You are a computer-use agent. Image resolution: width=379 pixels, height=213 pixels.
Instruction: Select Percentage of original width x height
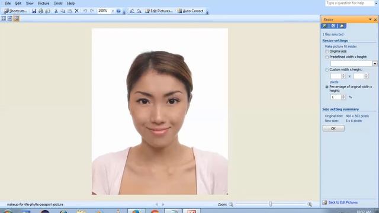pyautogui.click(x=327, y=87)
